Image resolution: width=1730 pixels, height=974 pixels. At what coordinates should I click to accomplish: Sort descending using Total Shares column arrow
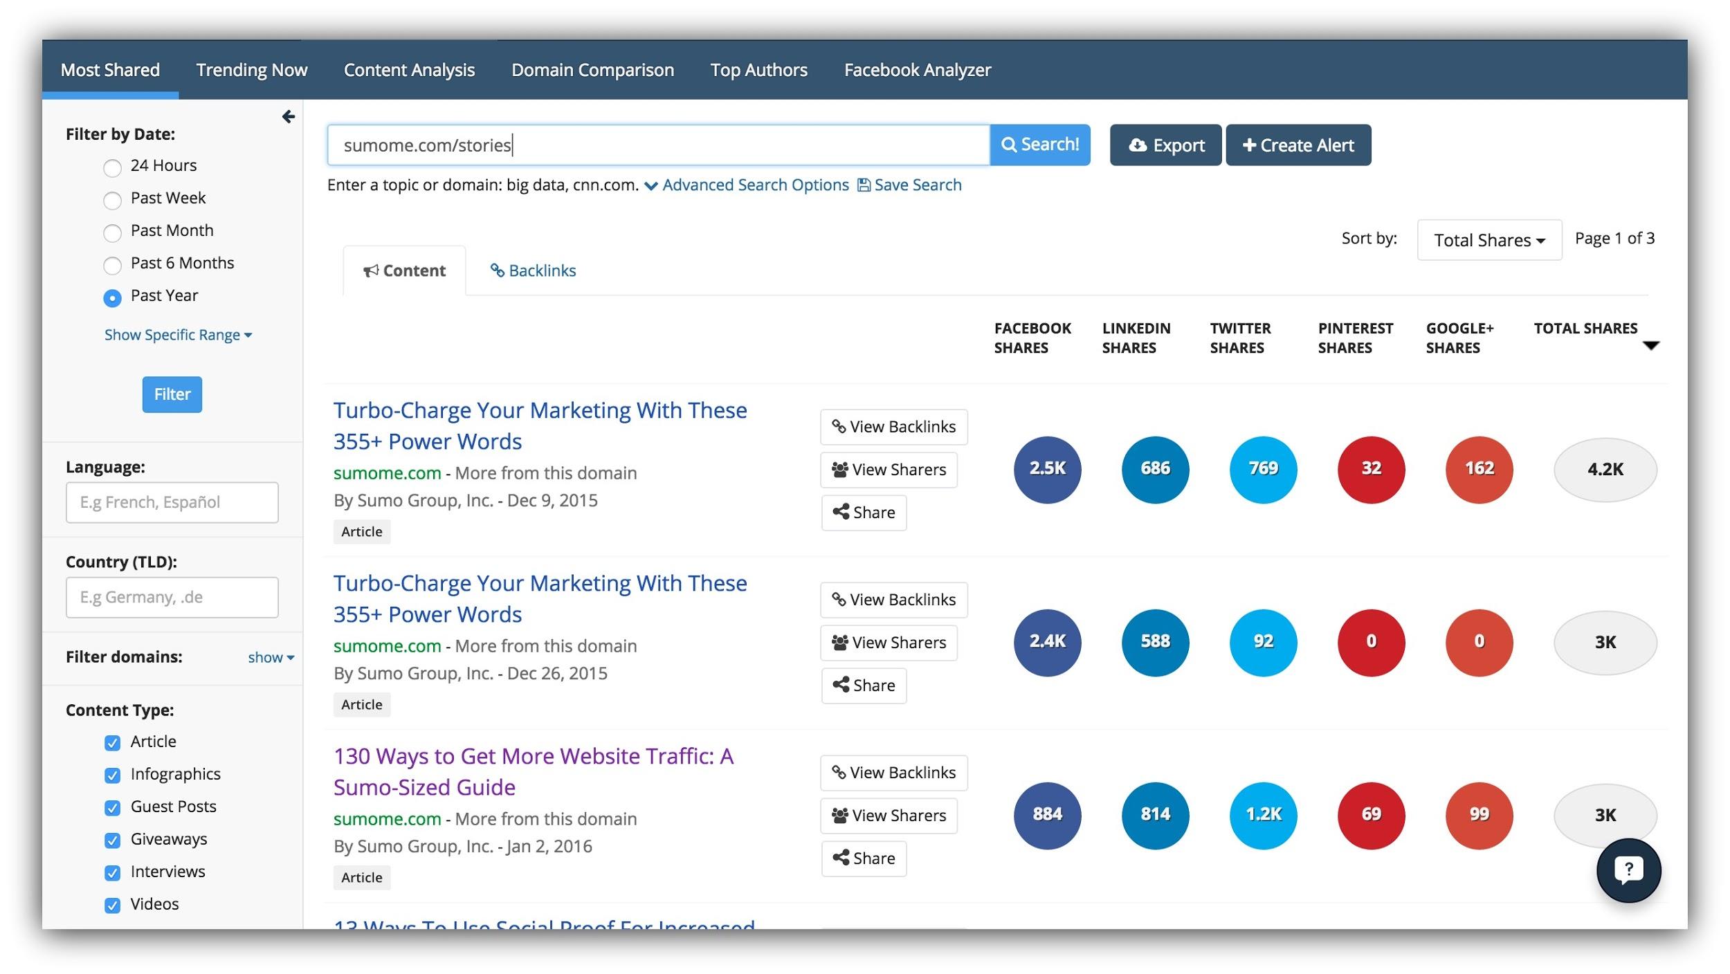point(1651,346)
